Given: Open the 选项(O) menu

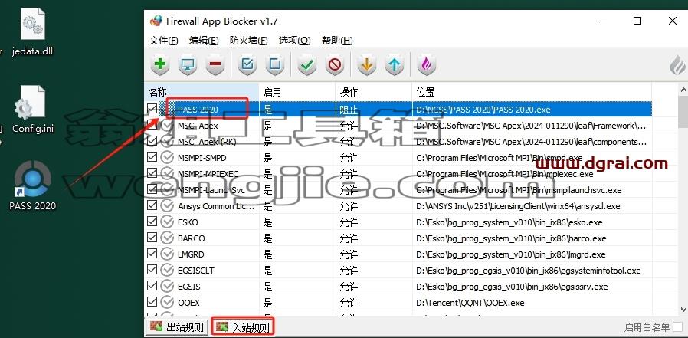Looking at the screenshot, I should pos(294,41).
